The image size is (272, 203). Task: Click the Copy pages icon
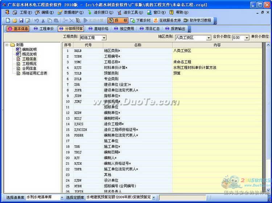click(50, 21)
